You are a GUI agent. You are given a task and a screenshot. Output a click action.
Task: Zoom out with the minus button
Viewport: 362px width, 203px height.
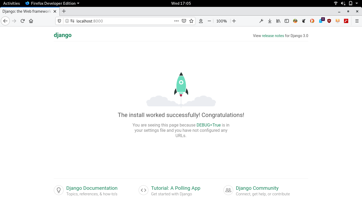209,21
